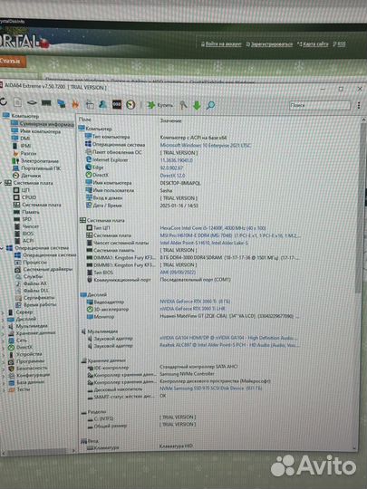Expand the Сеть tree node

click(3, 340)
